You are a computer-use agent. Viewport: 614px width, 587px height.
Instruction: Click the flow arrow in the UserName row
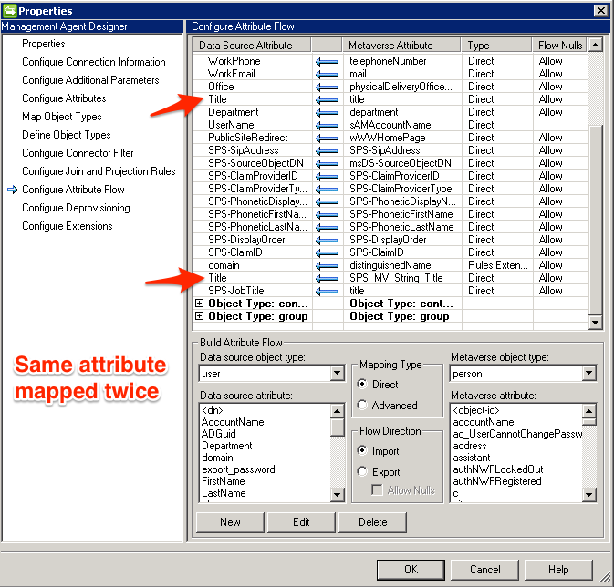(x=327, y=125)
